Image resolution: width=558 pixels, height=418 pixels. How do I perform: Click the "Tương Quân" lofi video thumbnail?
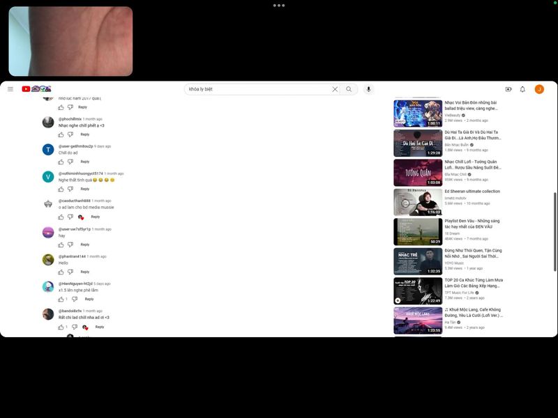418,173
